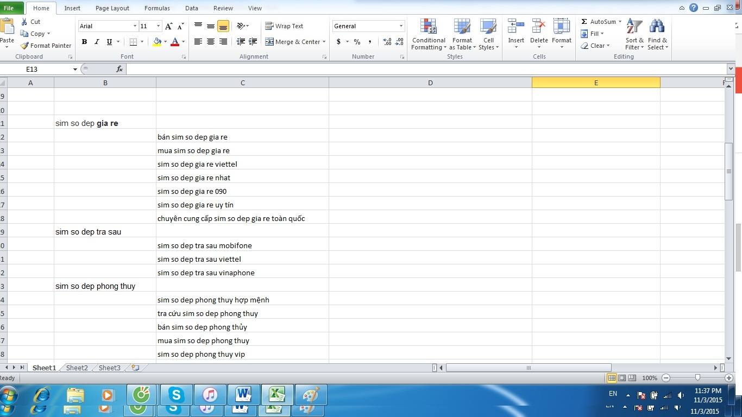The image size is (742, 417).
Task: Open Microsoft Excel Help
Action: [x=694, y=8]
